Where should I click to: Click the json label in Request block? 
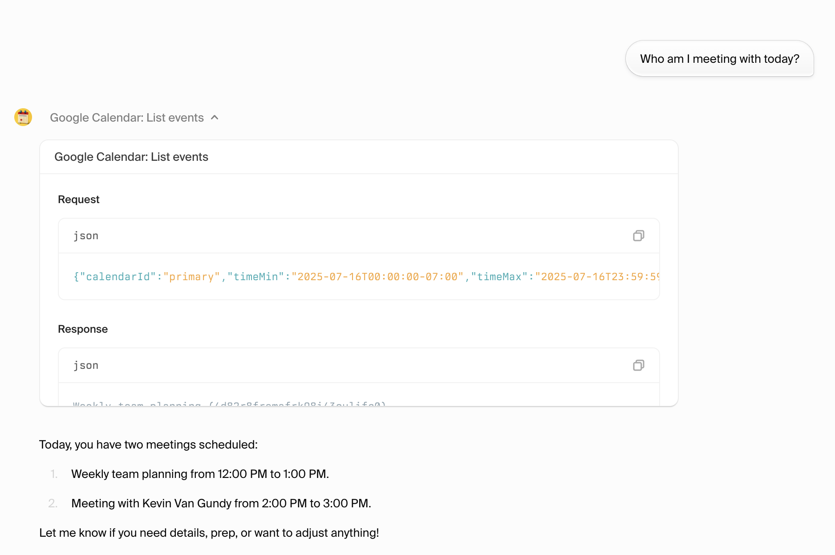coord(86,236)
